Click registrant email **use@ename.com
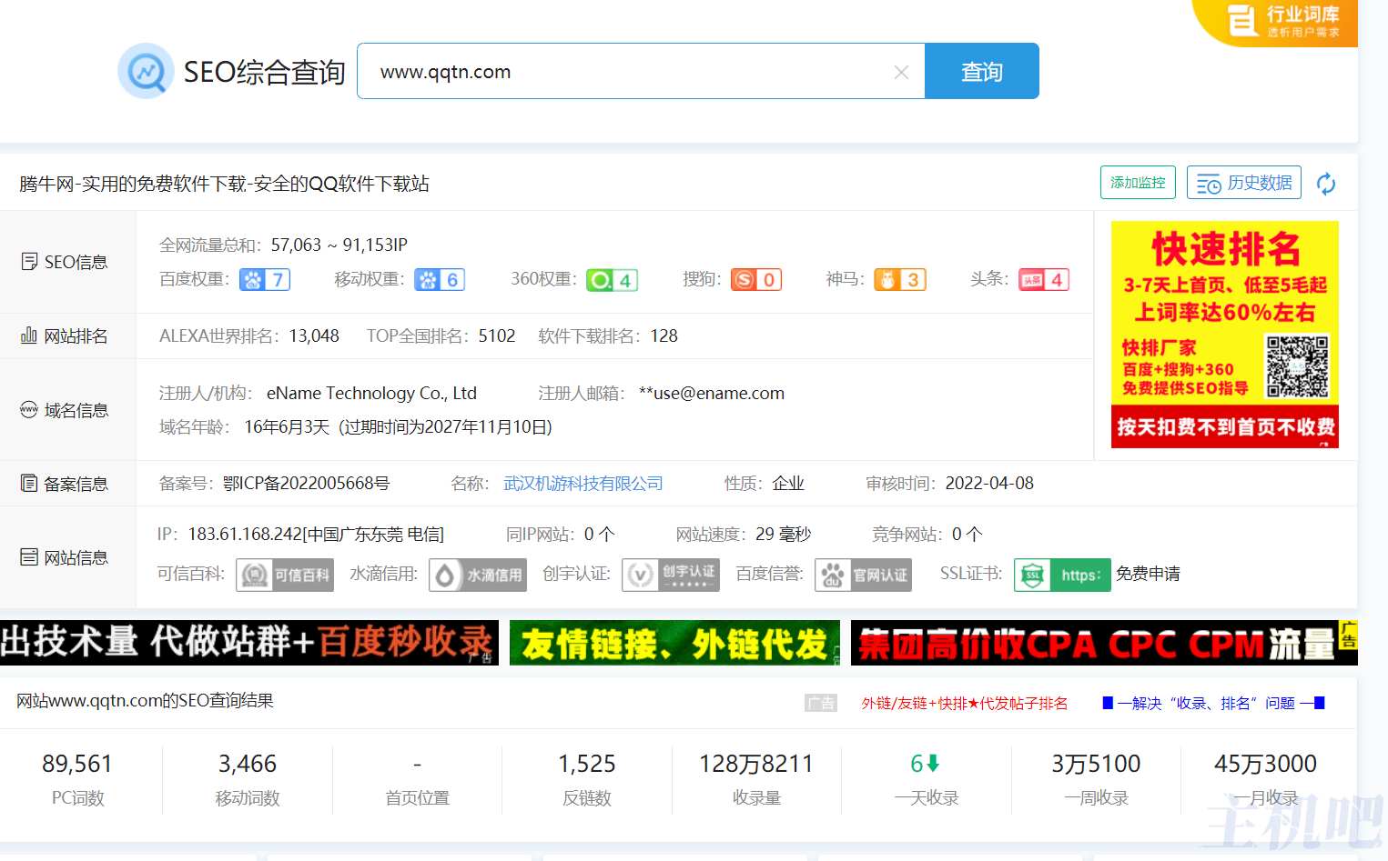1388x861 pixels. point(712,394)
